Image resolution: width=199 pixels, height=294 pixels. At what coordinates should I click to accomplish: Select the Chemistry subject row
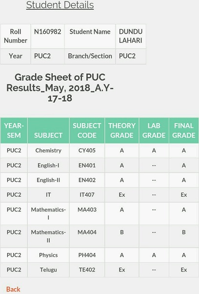(x=99, y=150)
